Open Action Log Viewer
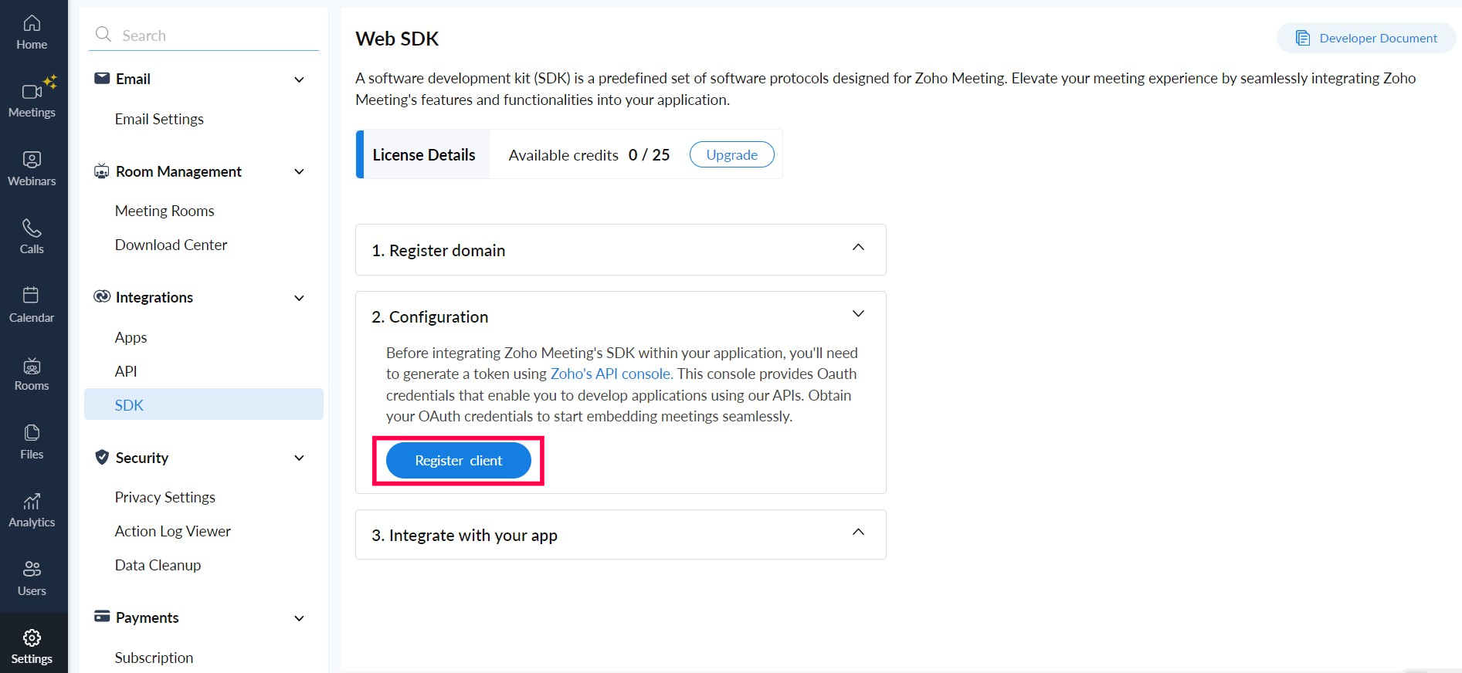1462x673 pixels. click(172, 531)
